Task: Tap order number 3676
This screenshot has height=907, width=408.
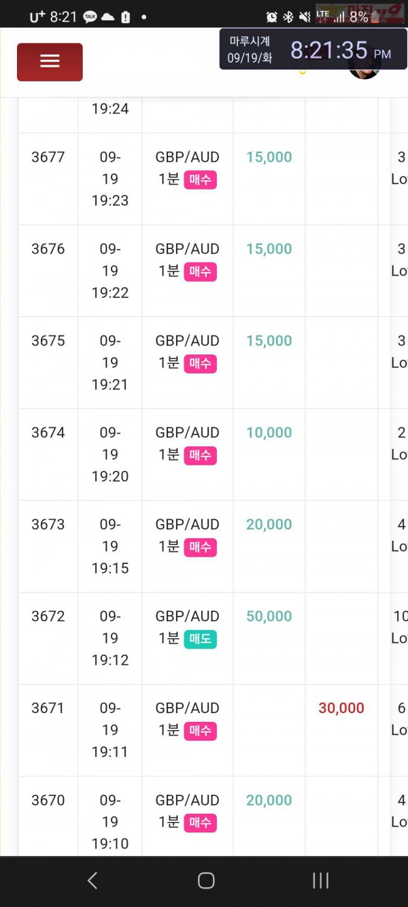Action: (x=48, y=249)
